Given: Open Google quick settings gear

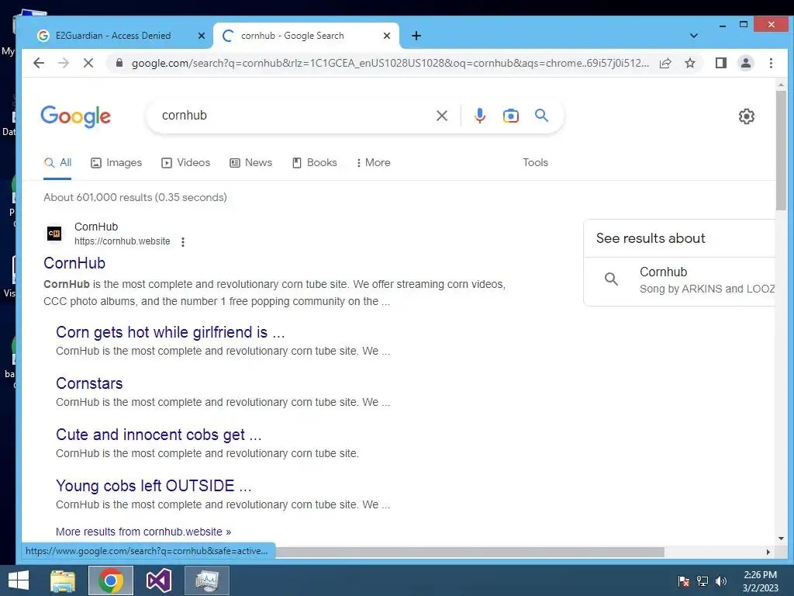Looking at the screenshot, I should [747, 116].
